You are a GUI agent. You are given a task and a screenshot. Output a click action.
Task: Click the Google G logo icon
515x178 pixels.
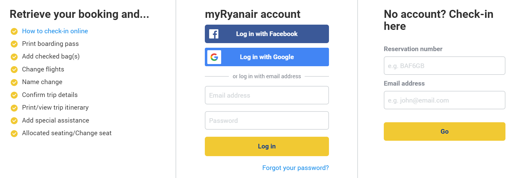[x=214, y=57]
